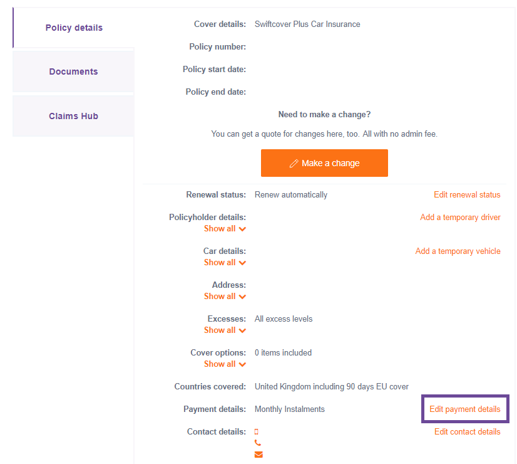The height and width of the screenshot is (464, 517).
Task: Click the Swiftcover Plus Car Insurance text
Action: [307, 24]
